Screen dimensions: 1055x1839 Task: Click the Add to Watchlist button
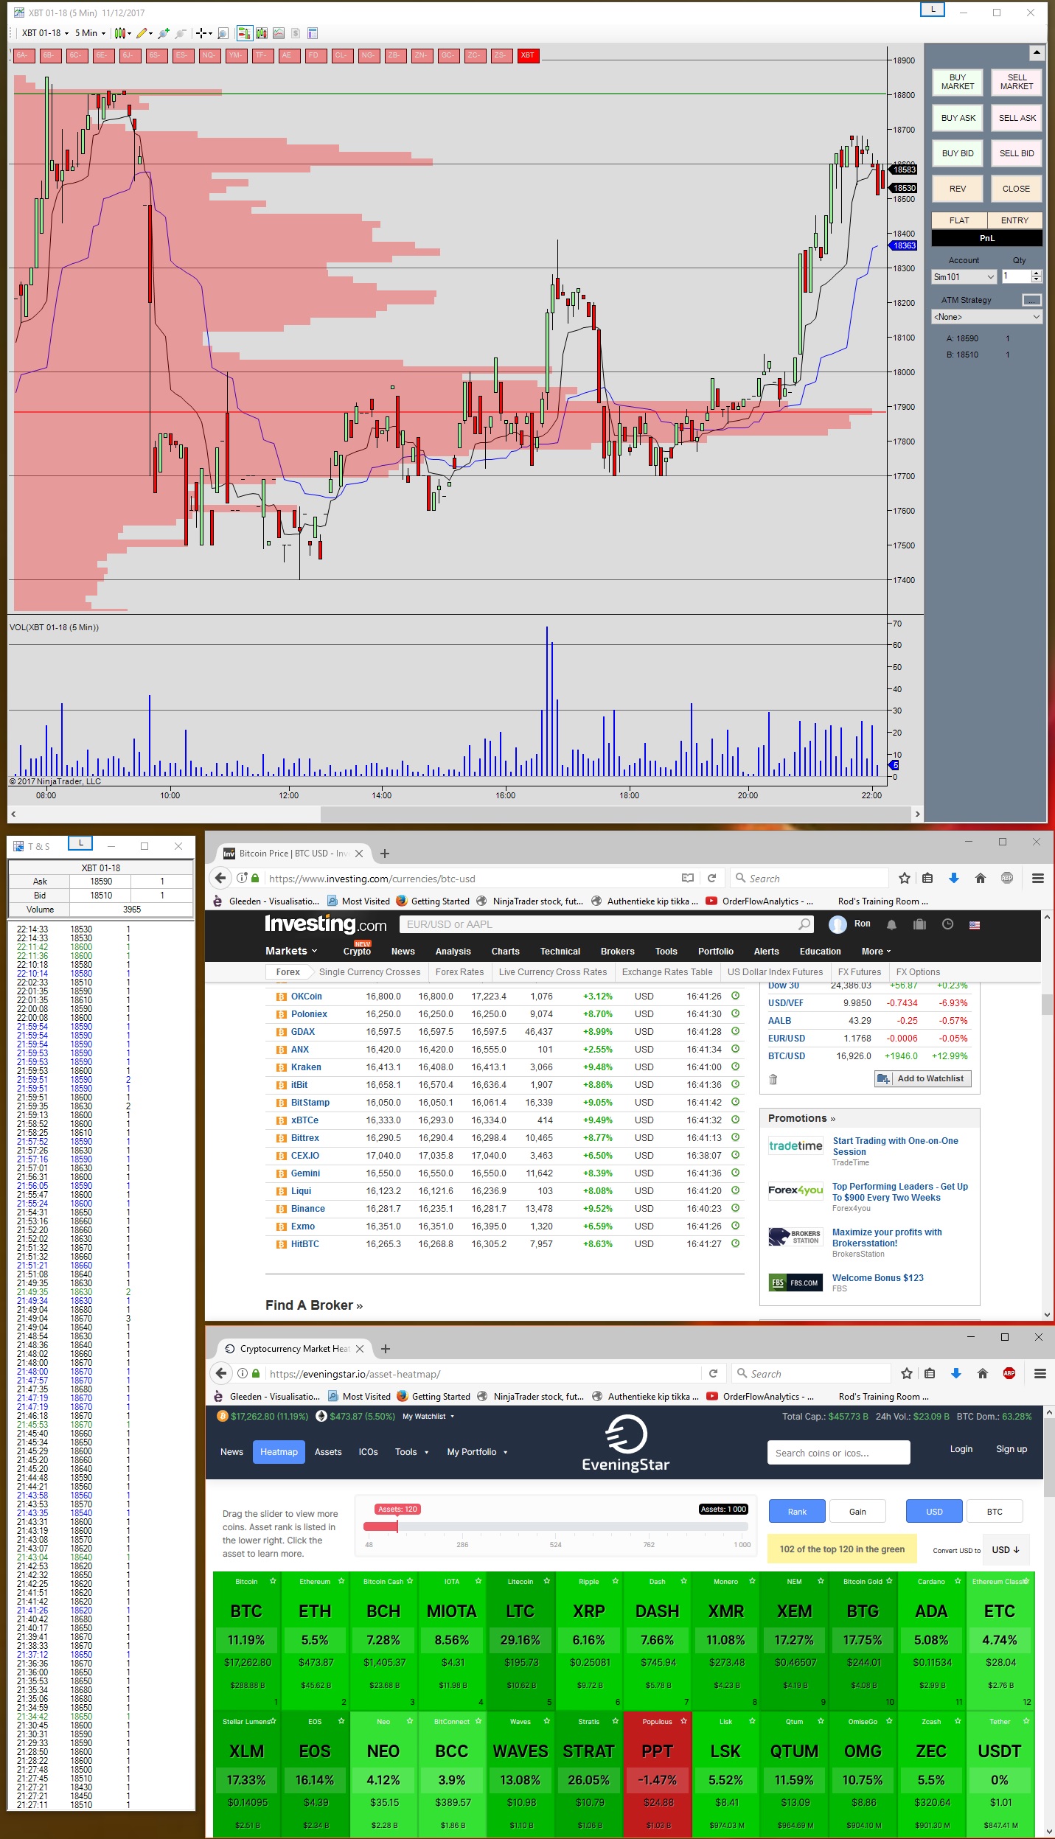(922, 1078)
